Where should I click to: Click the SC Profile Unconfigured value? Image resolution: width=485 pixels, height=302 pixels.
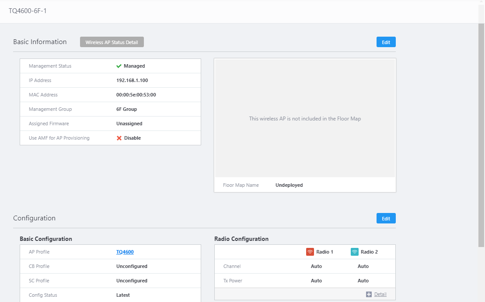coord(132,281)
